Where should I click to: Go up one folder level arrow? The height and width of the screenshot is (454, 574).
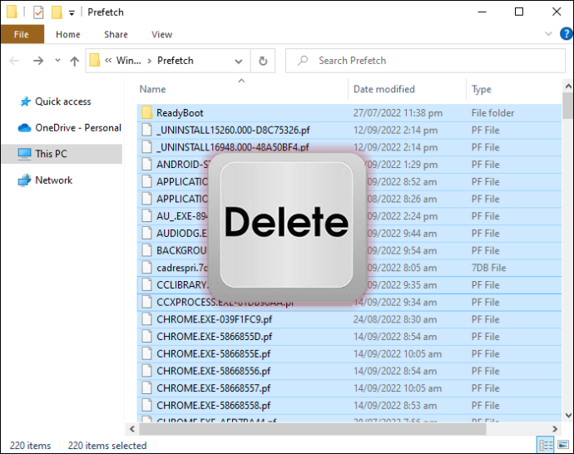pyautogui.click(x=74, y=61)
